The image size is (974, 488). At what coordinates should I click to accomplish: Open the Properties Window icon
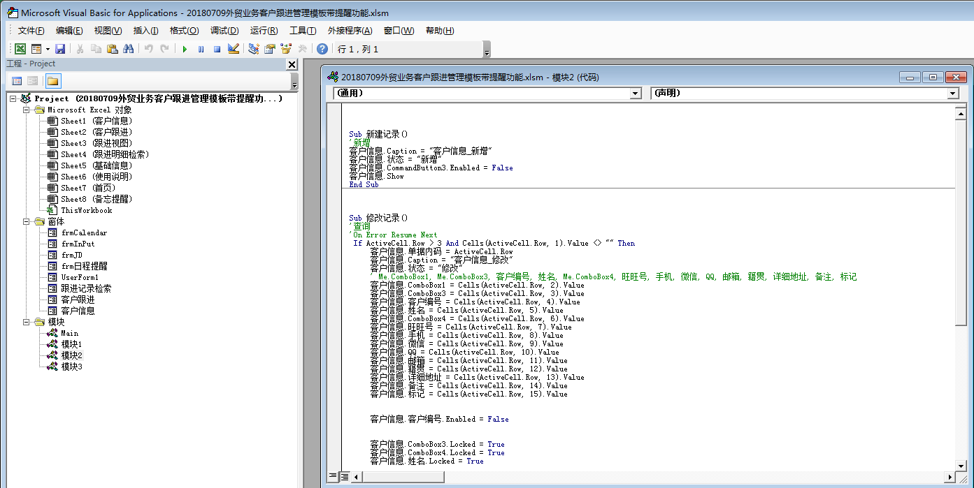[x=270, y=49]
